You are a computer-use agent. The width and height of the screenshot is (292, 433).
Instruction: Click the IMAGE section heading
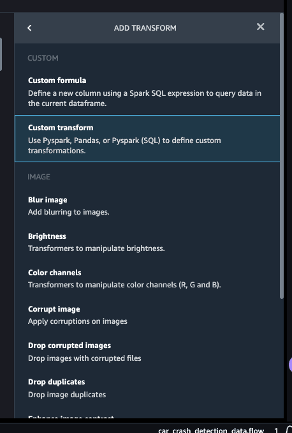(39, 177)
